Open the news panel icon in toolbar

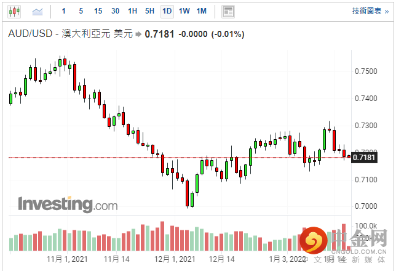pos(228,11)
